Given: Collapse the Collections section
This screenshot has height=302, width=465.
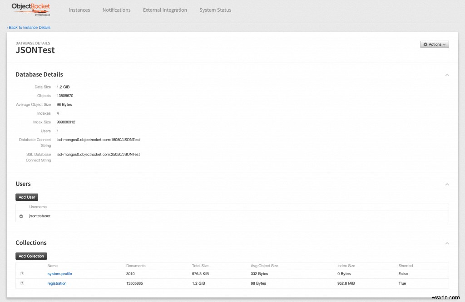Looking at the screenshot, I should [447, 243].
